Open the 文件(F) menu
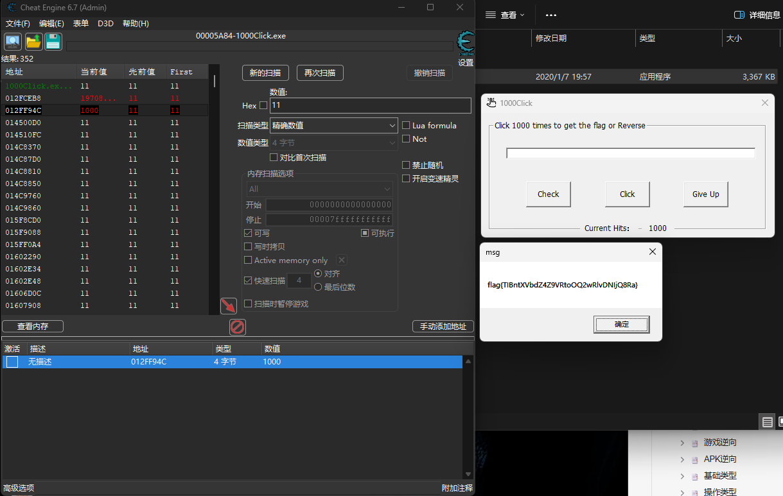Viewport: 783px width, 496px height. point(18,23)
